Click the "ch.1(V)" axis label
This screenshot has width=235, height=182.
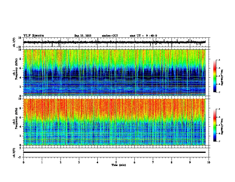pos(14,42)
